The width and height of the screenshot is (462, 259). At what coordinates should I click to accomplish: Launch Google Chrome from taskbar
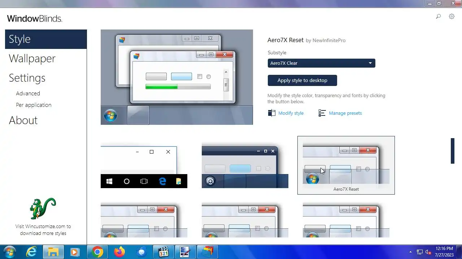coord(97,252)
